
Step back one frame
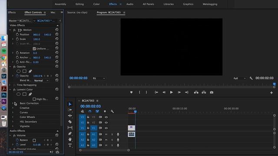point(164,92)
